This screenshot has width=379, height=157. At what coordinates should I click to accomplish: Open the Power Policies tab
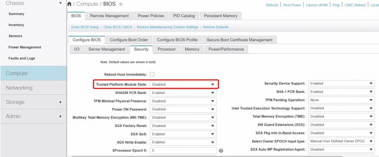pos(151,16)
